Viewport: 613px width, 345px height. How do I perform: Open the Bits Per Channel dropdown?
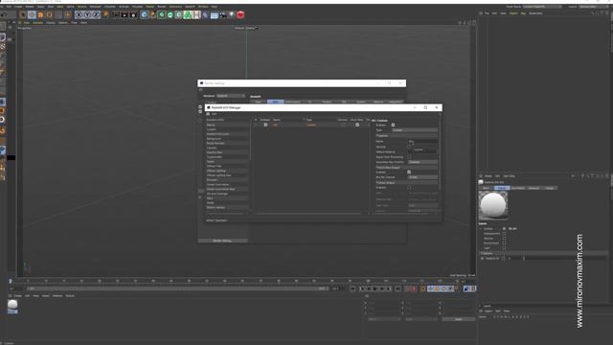click(x=422, y=177)
